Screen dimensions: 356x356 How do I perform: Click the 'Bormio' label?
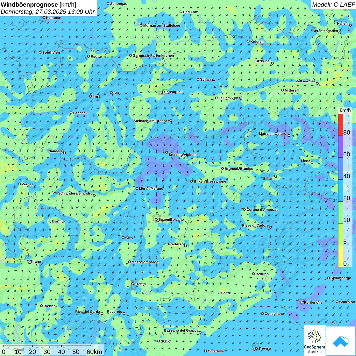point(58,221)
